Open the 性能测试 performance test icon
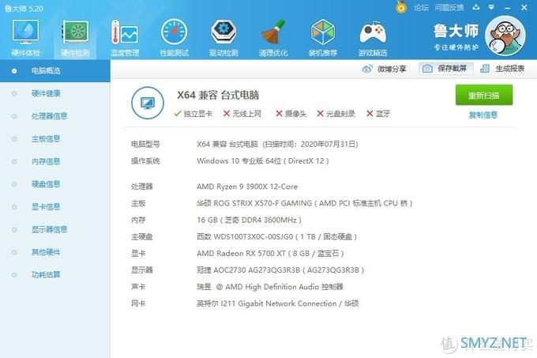This screenshot has height=358, width=537. (x=175, y=38)
